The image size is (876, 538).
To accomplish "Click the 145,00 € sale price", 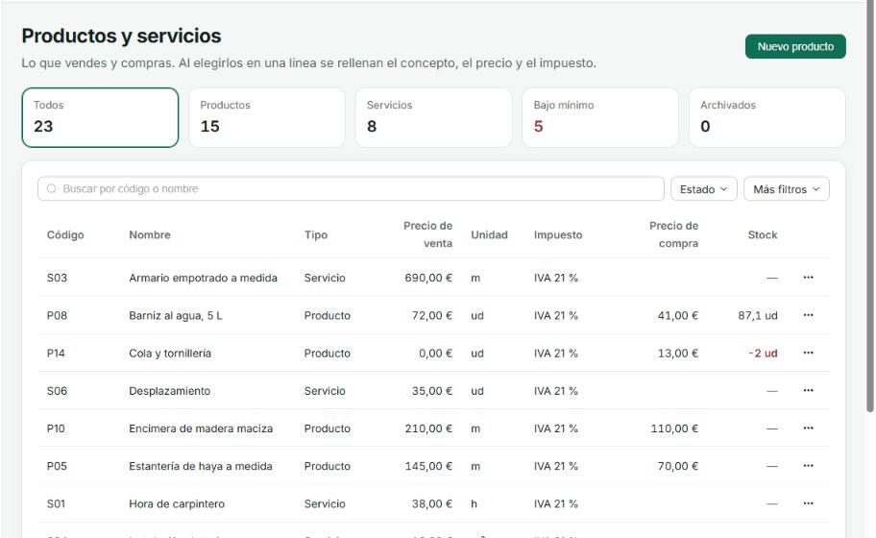I will 428,466.
